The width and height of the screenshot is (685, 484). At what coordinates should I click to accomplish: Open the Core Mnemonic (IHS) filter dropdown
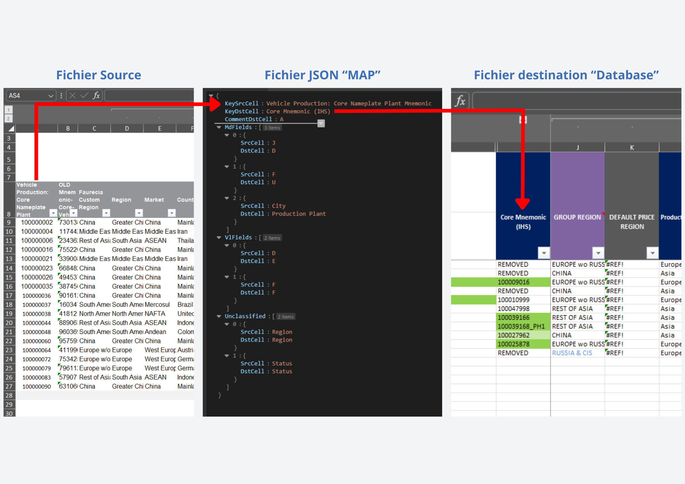click(544, 253)
